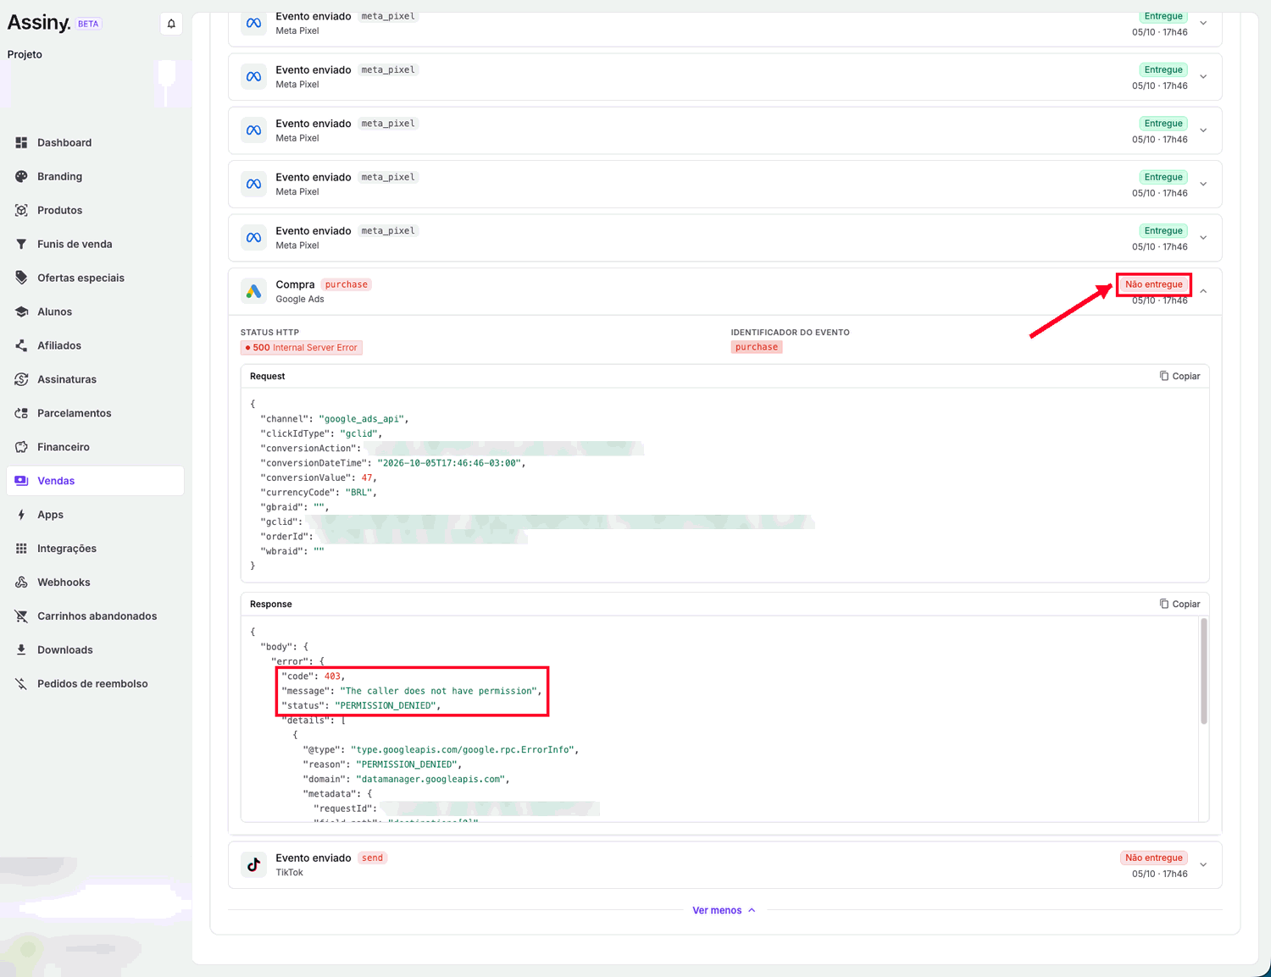Image resolution: width=1271 pixels, height=977 pixels.
Task: Click the TikTok logo on the event row
Action: coord(253,864)
